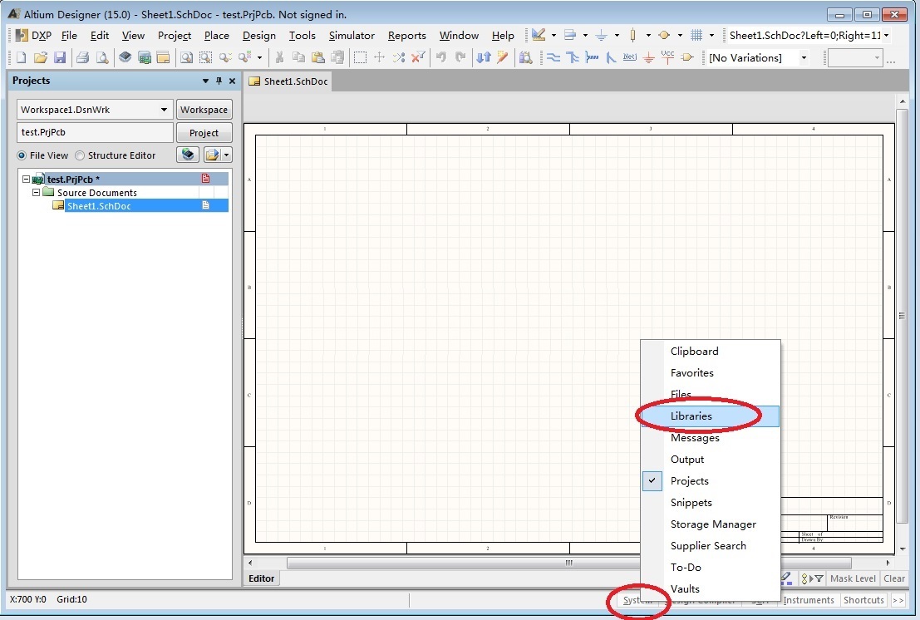Choose Libraries from the popup menu
The height and width of the screenshot is (620, 920).
tap(691, 416)
